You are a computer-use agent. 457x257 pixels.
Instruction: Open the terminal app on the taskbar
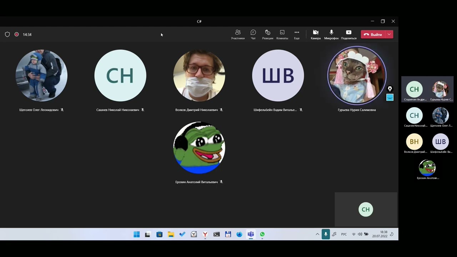tap(216, 234)
